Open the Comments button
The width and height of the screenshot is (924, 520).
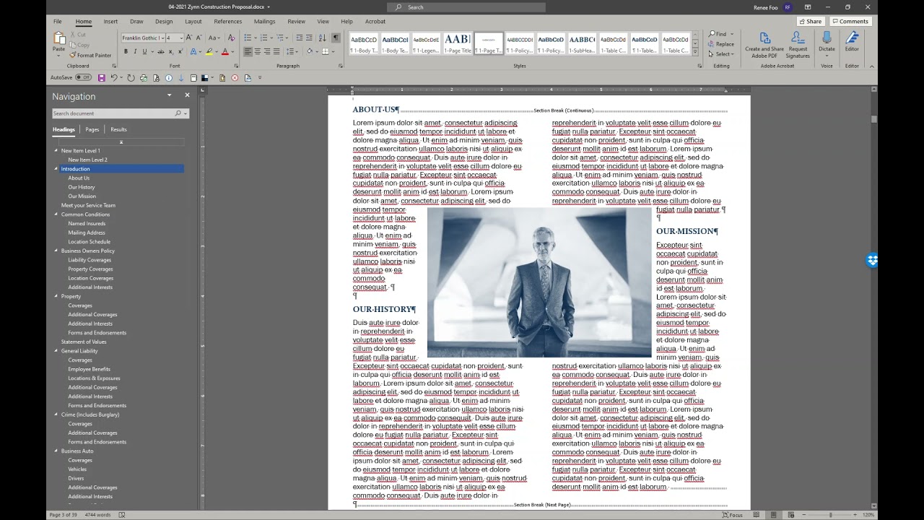[x=850, y=21]
